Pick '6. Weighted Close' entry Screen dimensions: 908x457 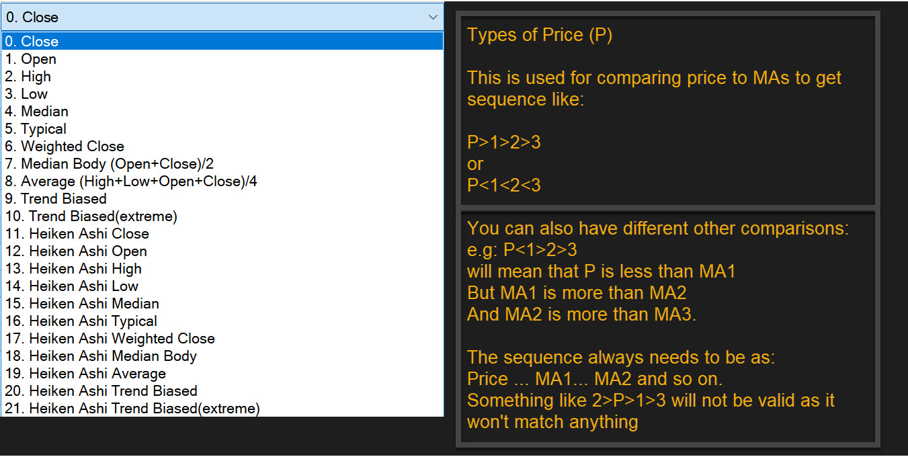[x=65, y=147]
